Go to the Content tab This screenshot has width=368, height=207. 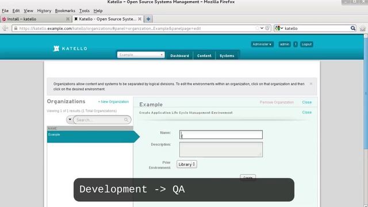[204, 56]
